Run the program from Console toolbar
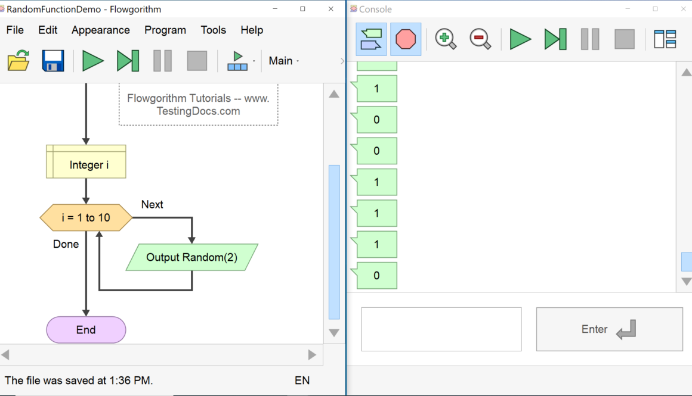Image resolution: width=692 pixels, height=396 pixels. pyautogui.click(x=520, y=39)
